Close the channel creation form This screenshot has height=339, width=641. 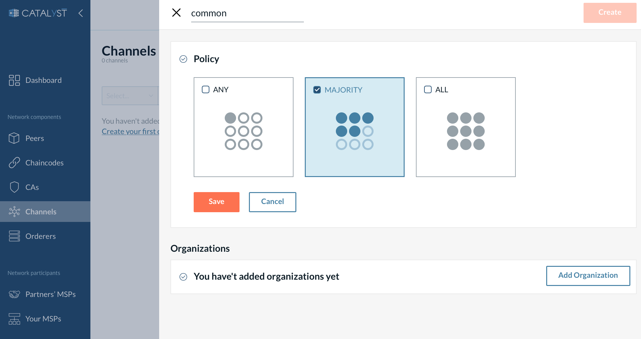coord(176,13)
